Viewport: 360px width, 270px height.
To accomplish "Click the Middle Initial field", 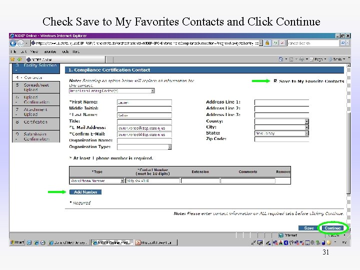I will 144,109.
